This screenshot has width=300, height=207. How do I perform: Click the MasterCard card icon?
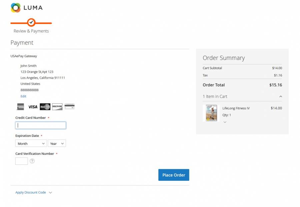(x=45, y=107)
